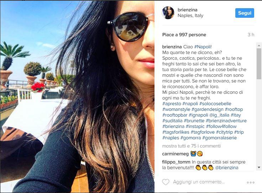The image size is (262, 193).
Task: Click the @brienzina mention in the comment
Action: (x=226, y=168)
